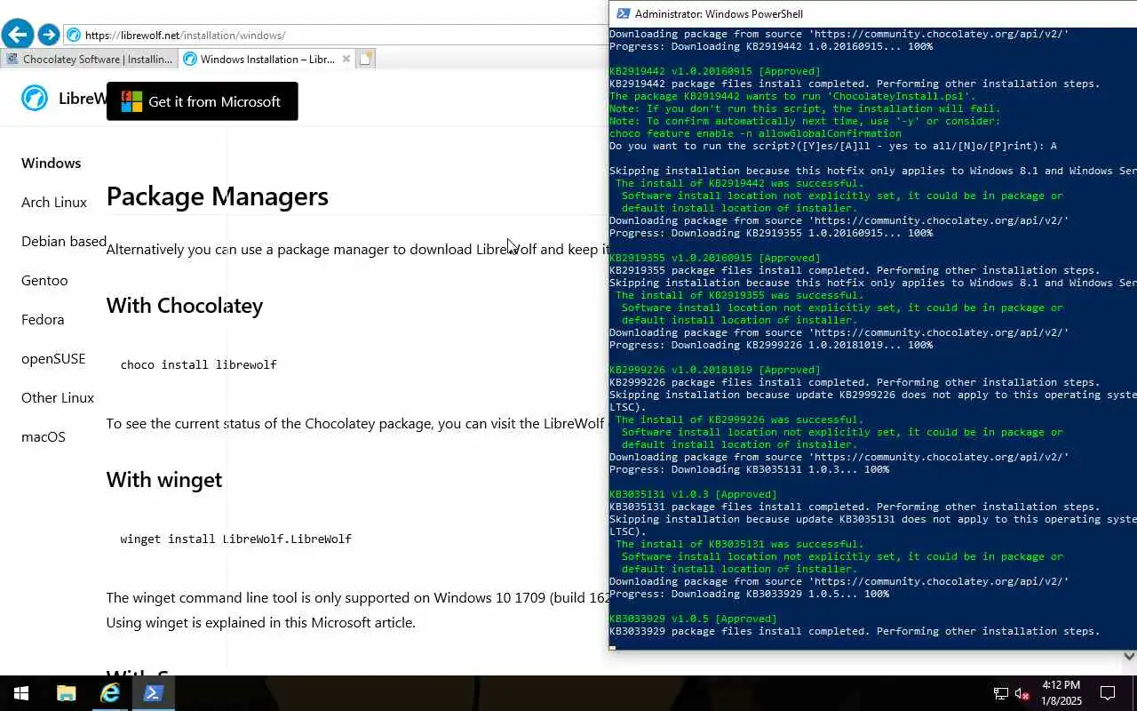The image size is (1137, 711).
Task: Click the With winget heading
Action: coord(164,480)
